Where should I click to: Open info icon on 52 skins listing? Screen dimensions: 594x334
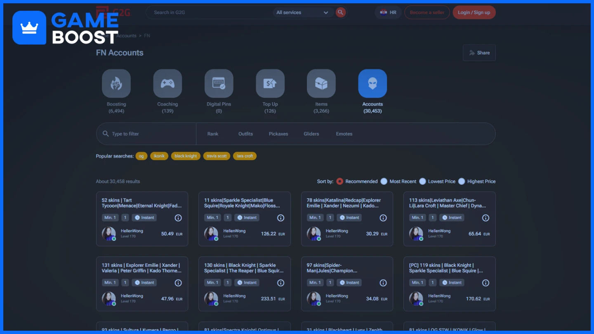[x=178, y=218]
